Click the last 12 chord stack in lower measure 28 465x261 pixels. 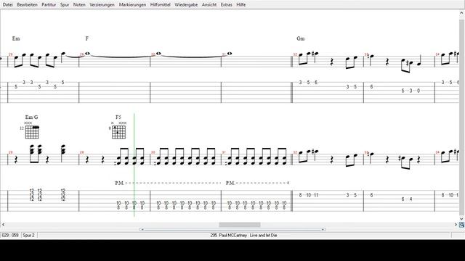63,195
